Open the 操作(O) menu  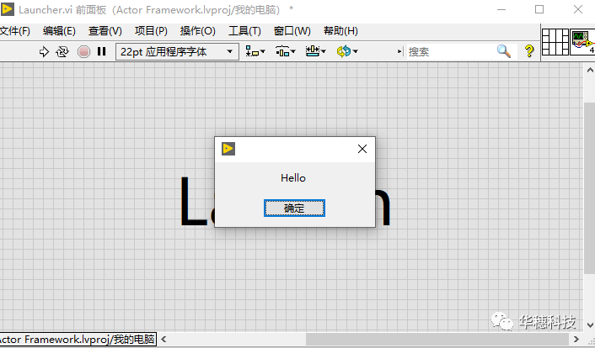point(198,31)
